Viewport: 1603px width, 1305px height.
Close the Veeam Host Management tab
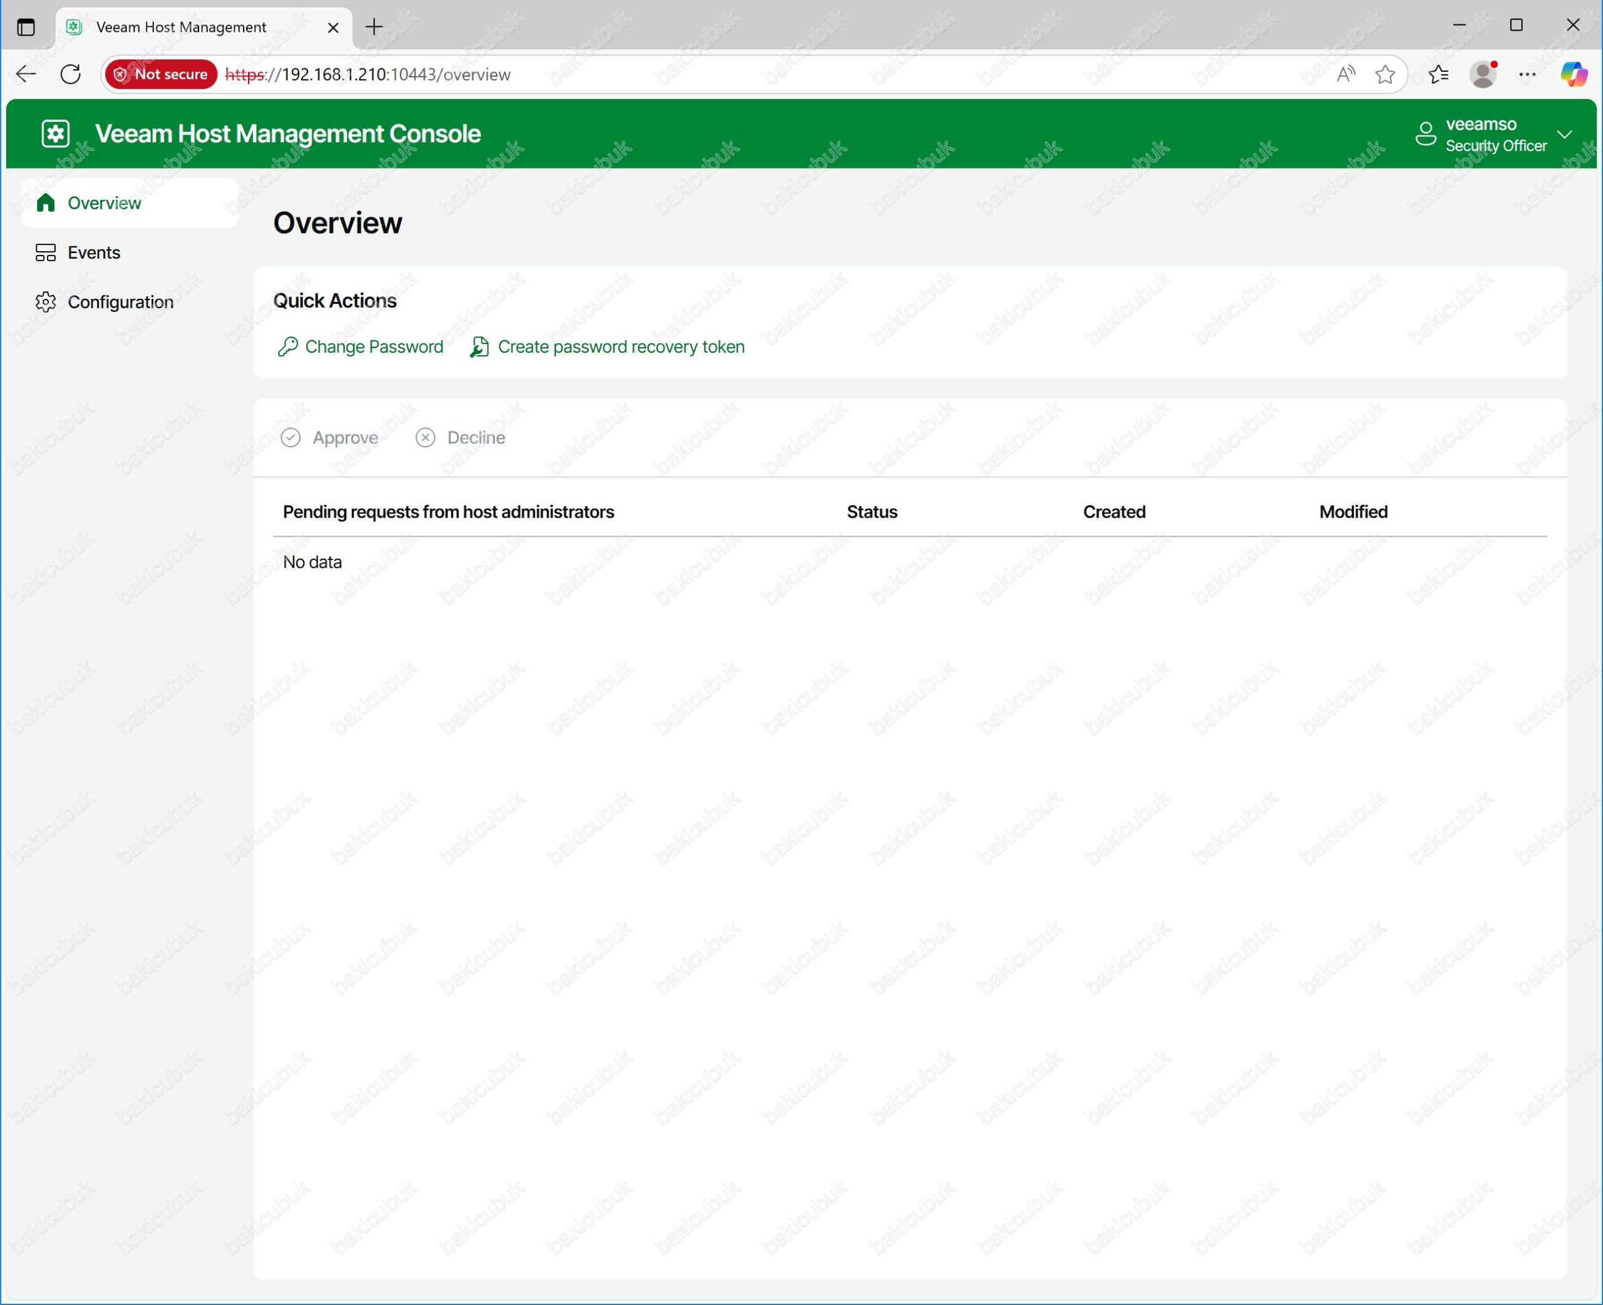click(x=334, y=27)
